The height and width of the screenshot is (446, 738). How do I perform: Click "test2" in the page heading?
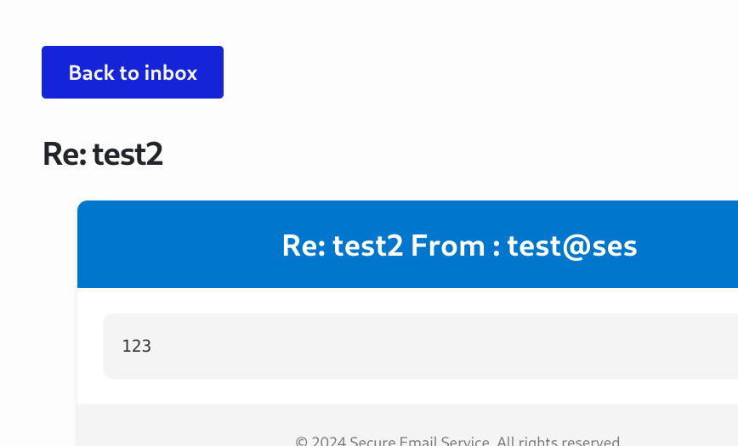[x=128, y=154]
